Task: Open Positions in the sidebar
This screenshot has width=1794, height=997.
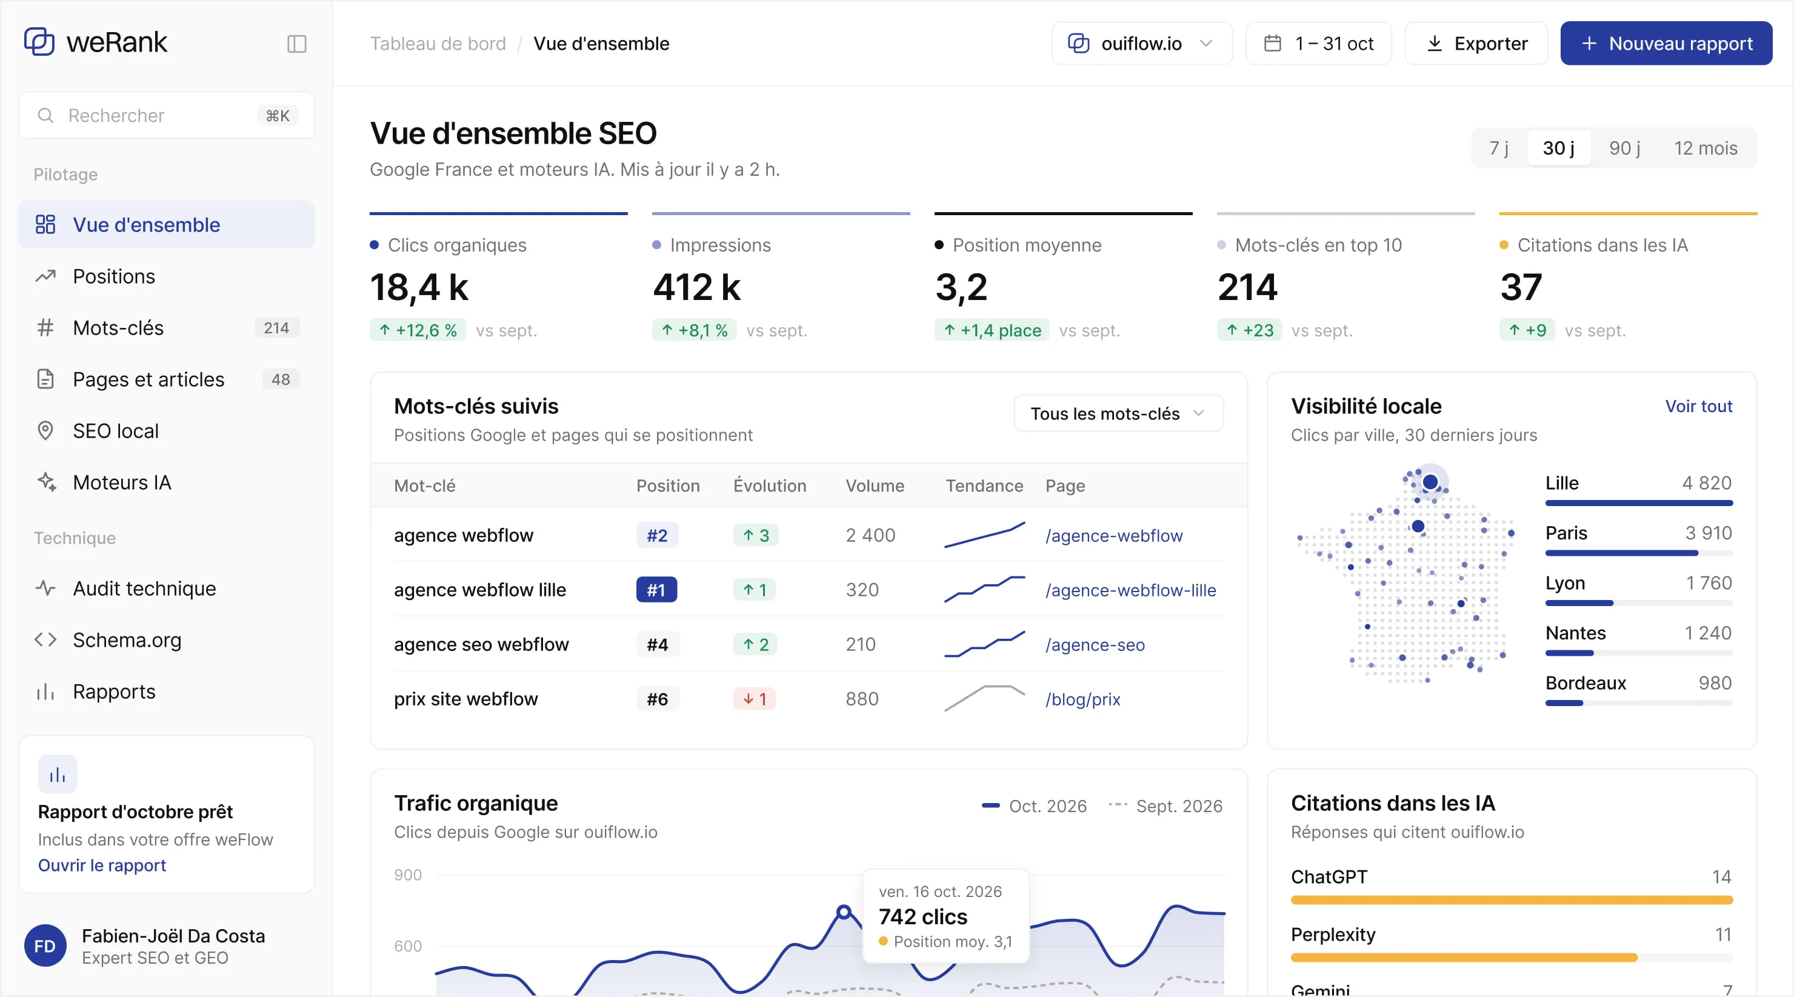Action: click(167, 276)
